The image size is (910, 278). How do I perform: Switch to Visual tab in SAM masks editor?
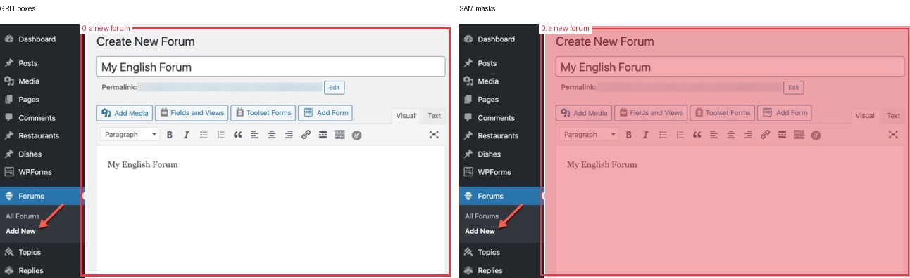coord(865,116)
